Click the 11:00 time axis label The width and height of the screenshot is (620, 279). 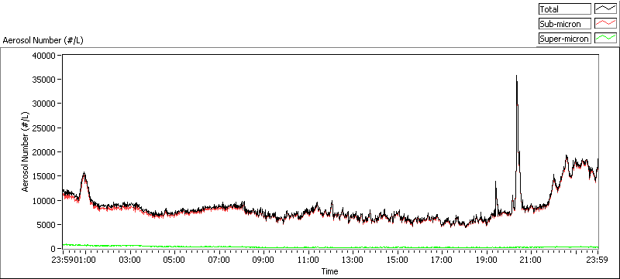tap(308, 260)
